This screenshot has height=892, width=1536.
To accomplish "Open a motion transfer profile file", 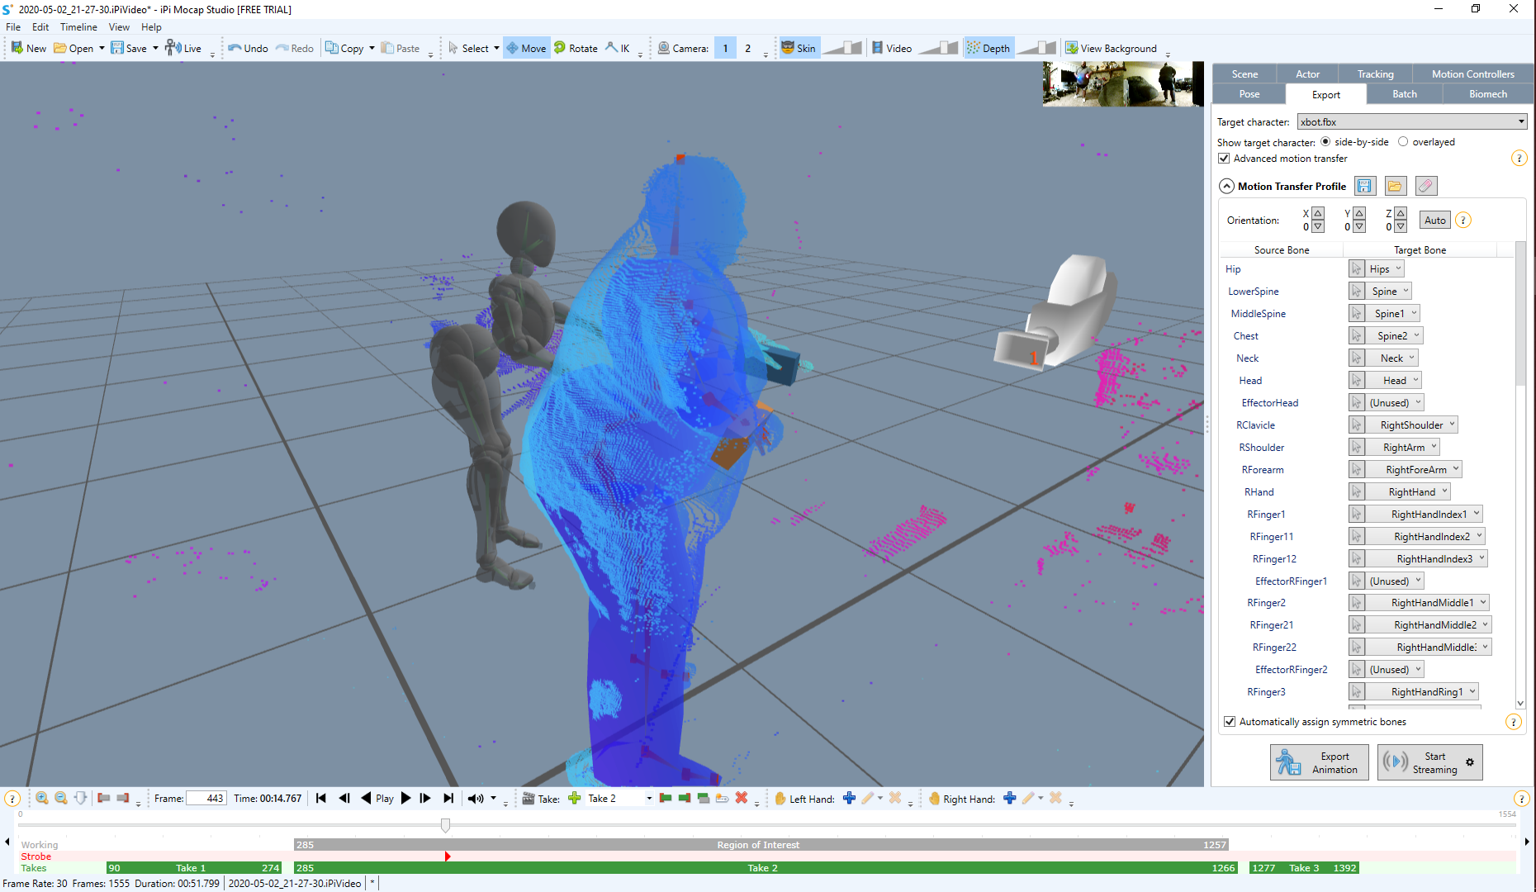I will [x=1395, y=186].
